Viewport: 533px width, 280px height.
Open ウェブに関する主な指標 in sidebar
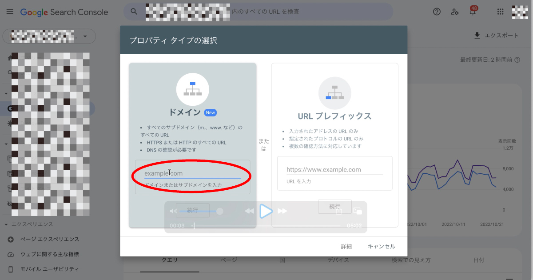click(x=50, y=254)
